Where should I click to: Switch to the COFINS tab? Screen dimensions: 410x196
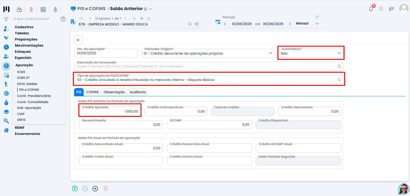92,92
